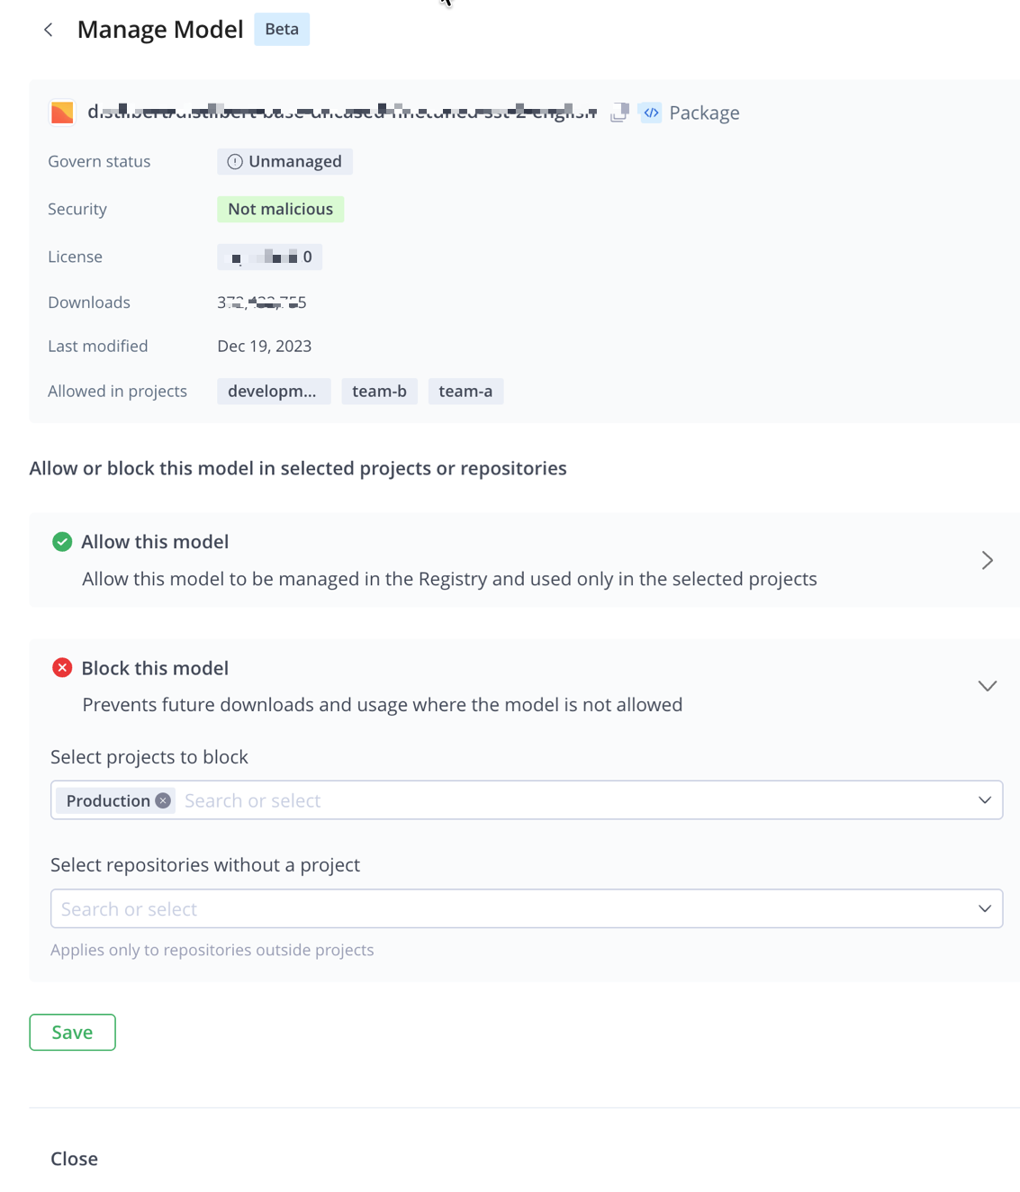Image resolution: width=1020 pixels, height=1192 pixels.
Task: Click the back arrow beside Manage Model
Action: click(49, 30)
